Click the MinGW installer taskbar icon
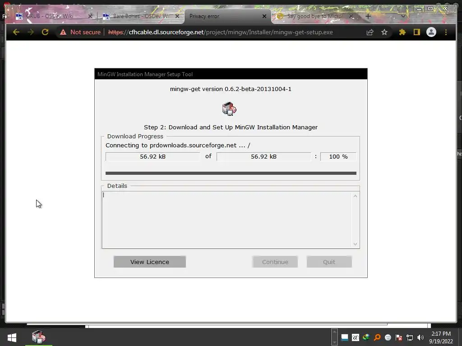Screen dimensions: 462x346 click(x=39, y=337)
